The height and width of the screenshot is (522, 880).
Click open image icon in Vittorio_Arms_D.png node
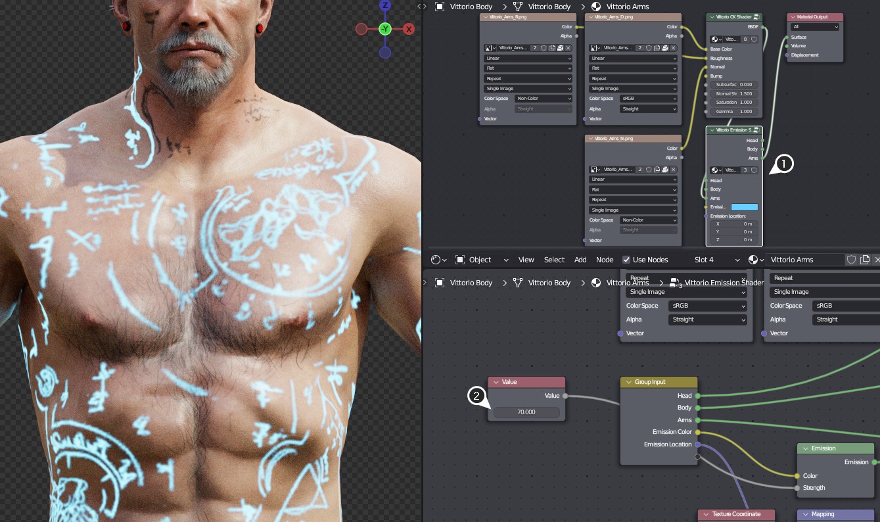tap(665, 48)
